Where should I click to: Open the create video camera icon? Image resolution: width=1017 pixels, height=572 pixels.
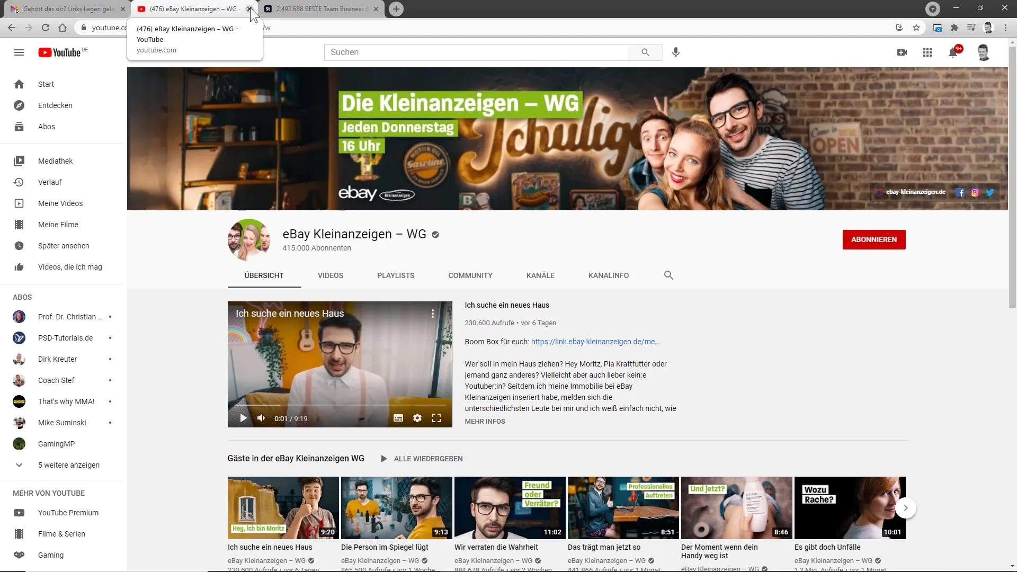point(902,52)
